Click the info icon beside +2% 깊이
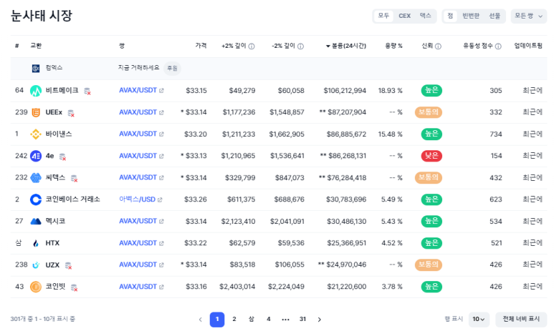The image size is (554, 331). pyautogui.click(x=252, y=46)
